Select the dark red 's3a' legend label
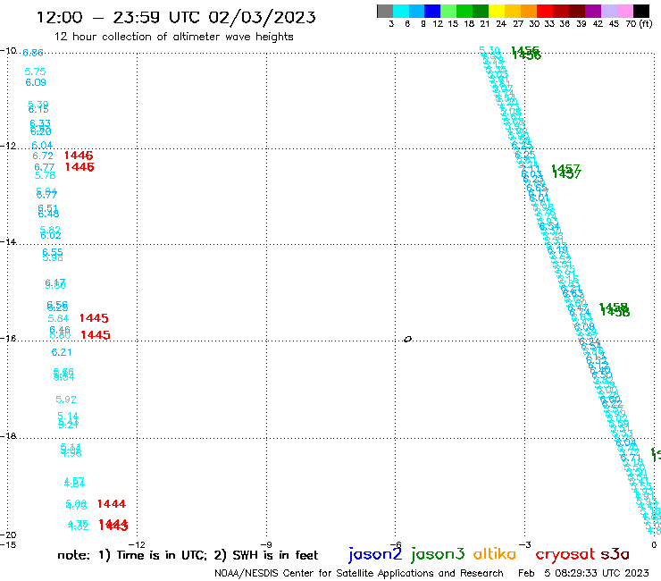The image size is (661, 581). click(615, 554)
